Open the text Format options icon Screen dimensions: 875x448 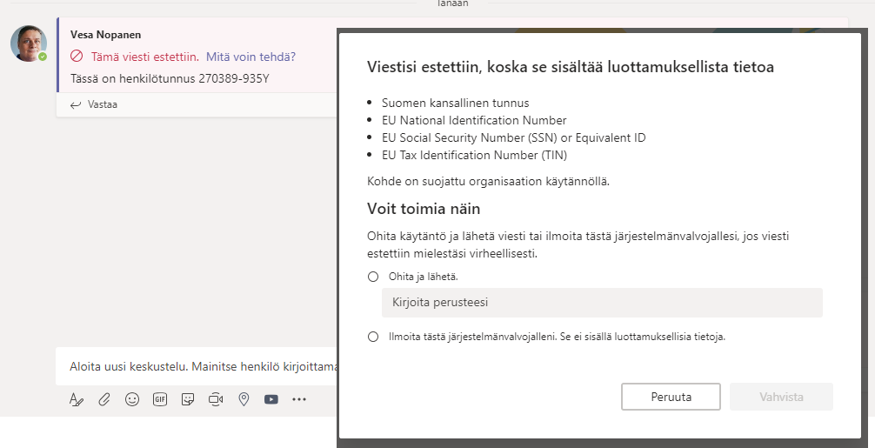[x=77, y=399]
